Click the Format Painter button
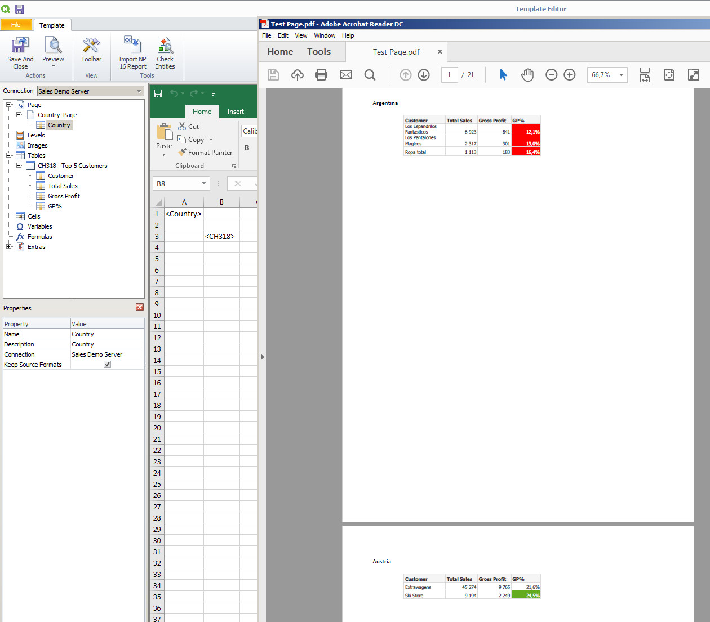710x622 pixels. coord(205,153)
